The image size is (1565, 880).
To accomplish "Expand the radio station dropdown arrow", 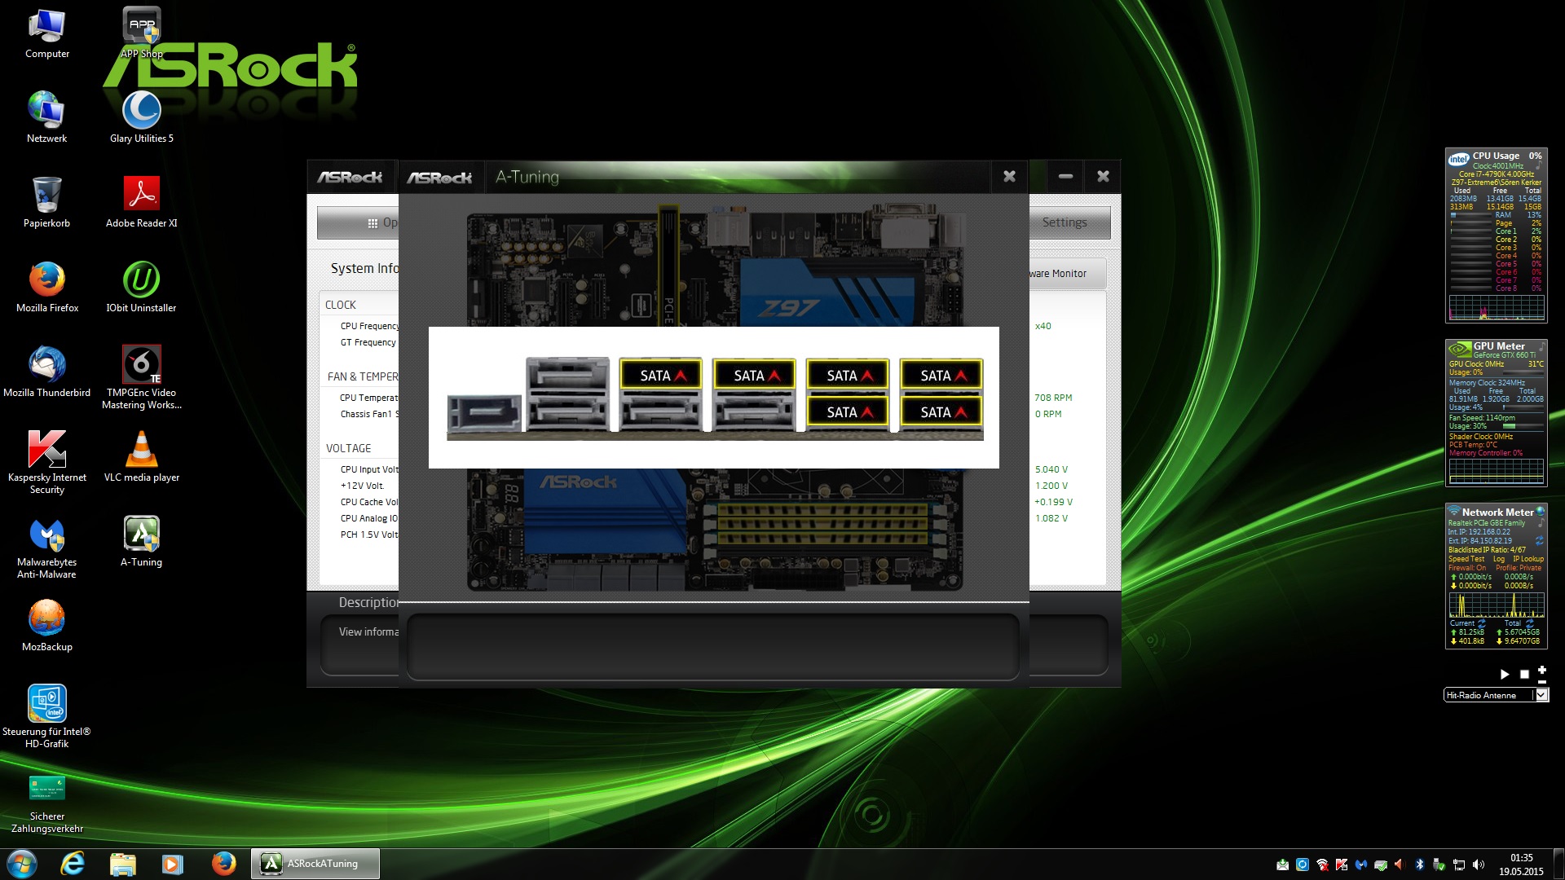I will coord(1541,695).
